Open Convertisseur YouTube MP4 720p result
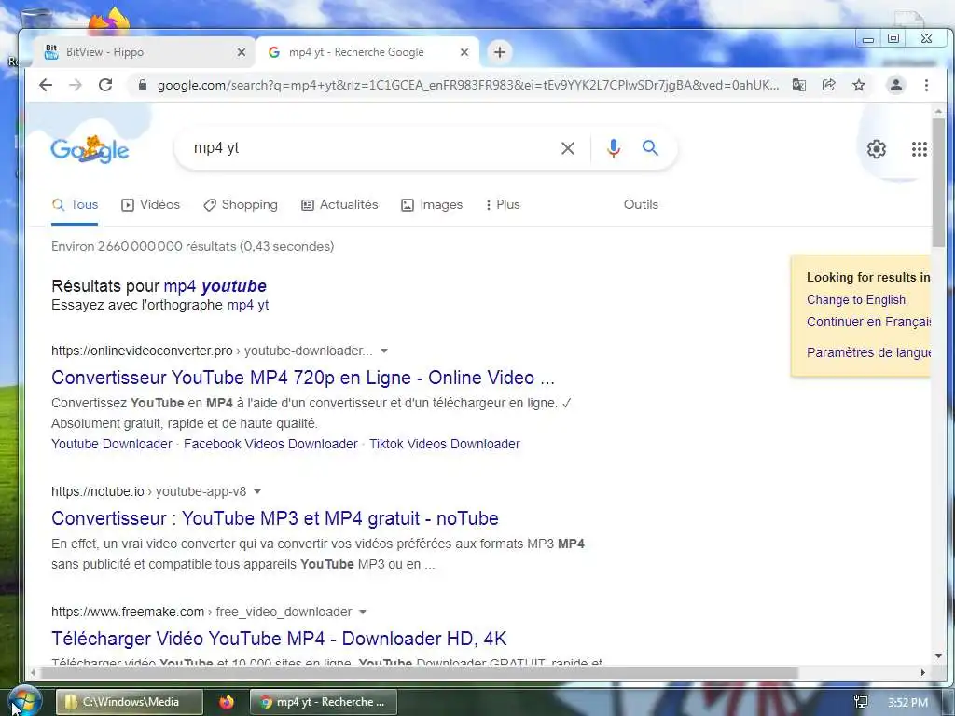955x716 pixels. [x=303, y=378]
